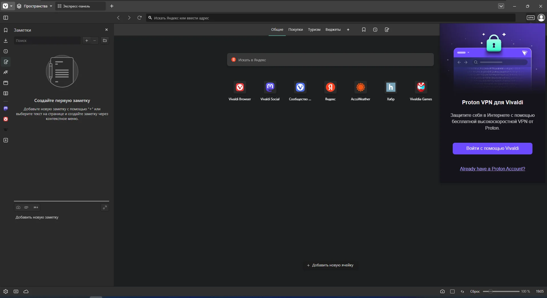Switch to the Покупки speed dial tab
Screen dimensions: 547x298
coord(295,30)
